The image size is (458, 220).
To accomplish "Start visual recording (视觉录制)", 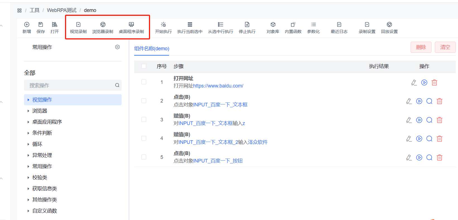I will [x=78, y=27].
